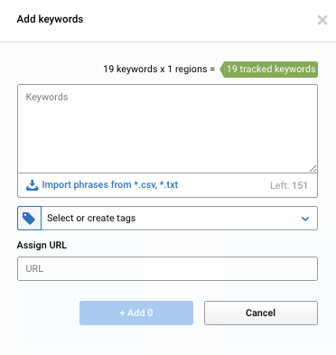Click Import phrases from *.csv, *.txt link
The image size is (336, 355).
110,184
